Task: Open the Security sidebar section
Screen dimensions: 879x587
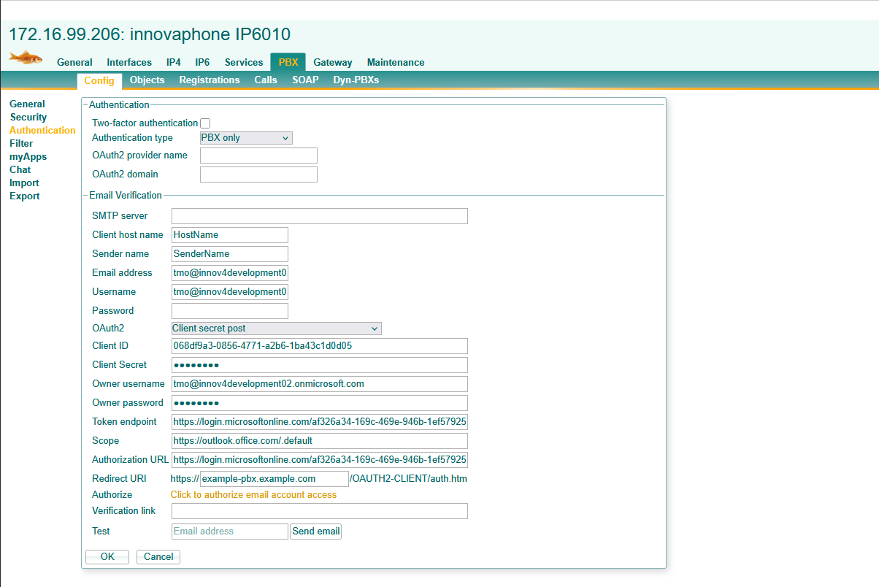Action: pyautogui.click(x=28, y=118)
